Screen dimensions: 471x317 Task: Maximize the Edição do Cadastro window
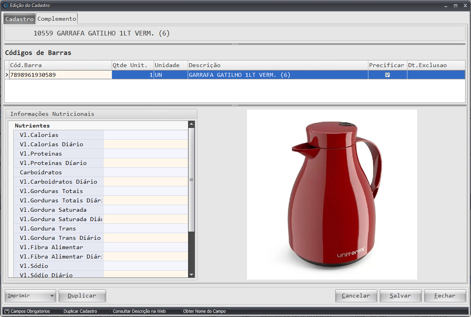coord(455,5)
